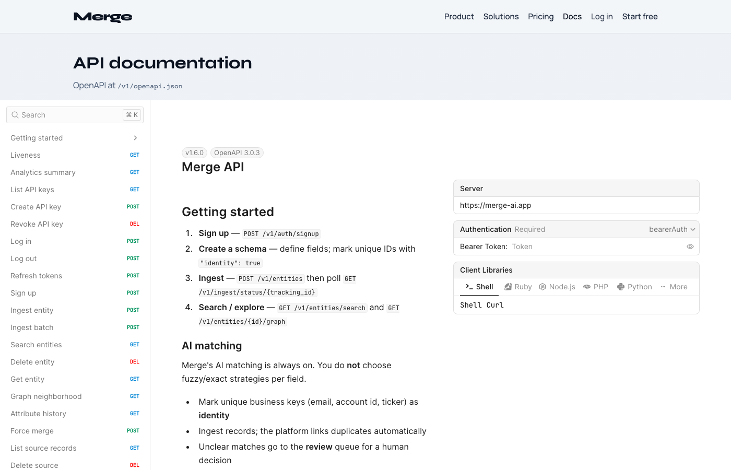The image size is (731, 470).
Task: Select the PHP client library tab
Action: [596, 287]
